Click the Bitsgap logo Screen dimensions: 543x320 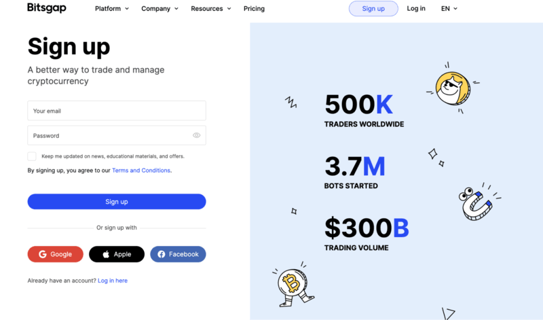(x=47, y=7)
